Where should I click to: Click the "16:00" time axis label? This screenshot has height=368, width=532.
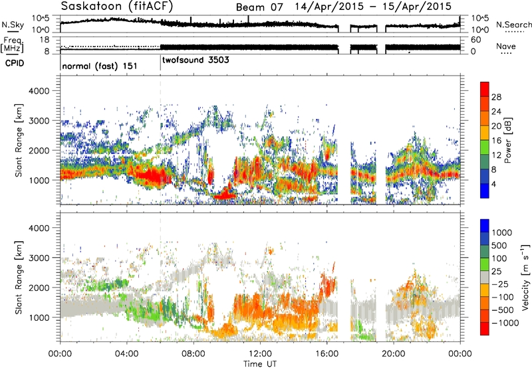click(x=327, y=354)
